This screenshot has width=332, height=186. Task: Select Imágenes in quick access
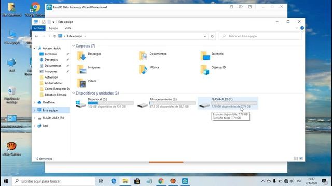pyautogui.click(x=51, y=71)
